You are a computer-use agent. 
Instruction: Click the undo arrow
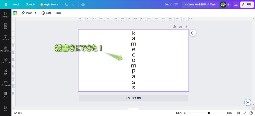[66, 4]
